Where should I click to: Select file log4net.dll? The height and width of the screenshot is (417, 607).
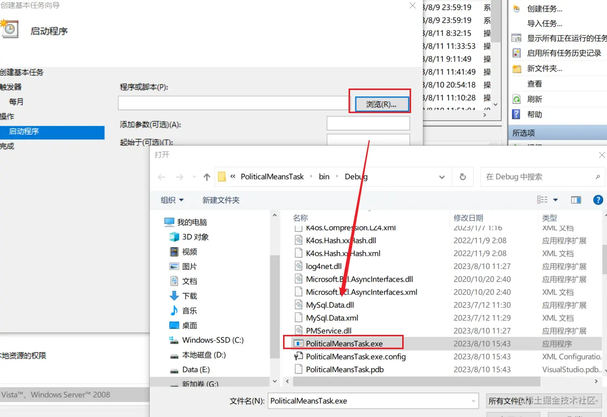click(x=323, y=266)
